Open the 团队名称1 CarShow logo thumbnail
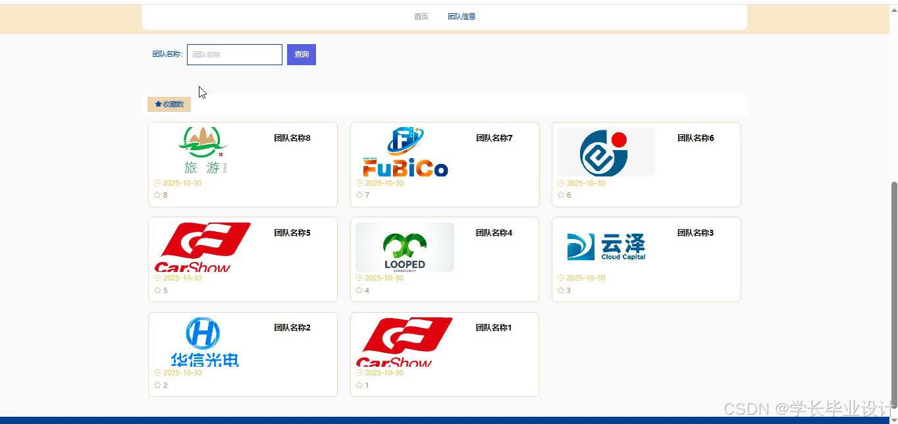898x424 pixels. (406, 342)
